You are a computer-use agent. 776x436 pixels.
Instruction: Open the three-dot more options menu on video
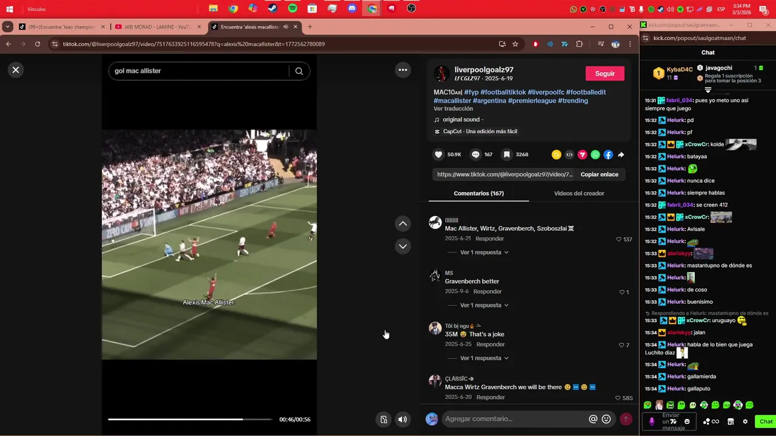tap(403, 70)
